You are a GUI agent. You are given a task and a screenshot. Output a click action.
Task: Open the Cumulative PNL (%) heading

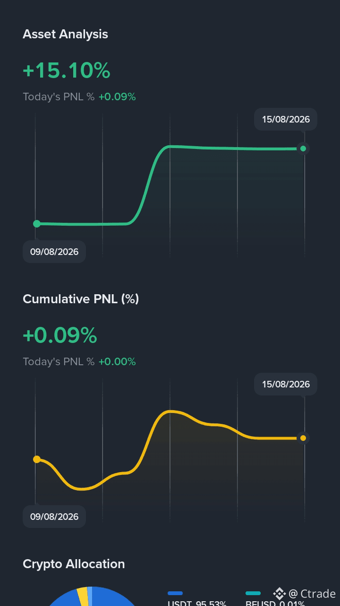point(81,299)
